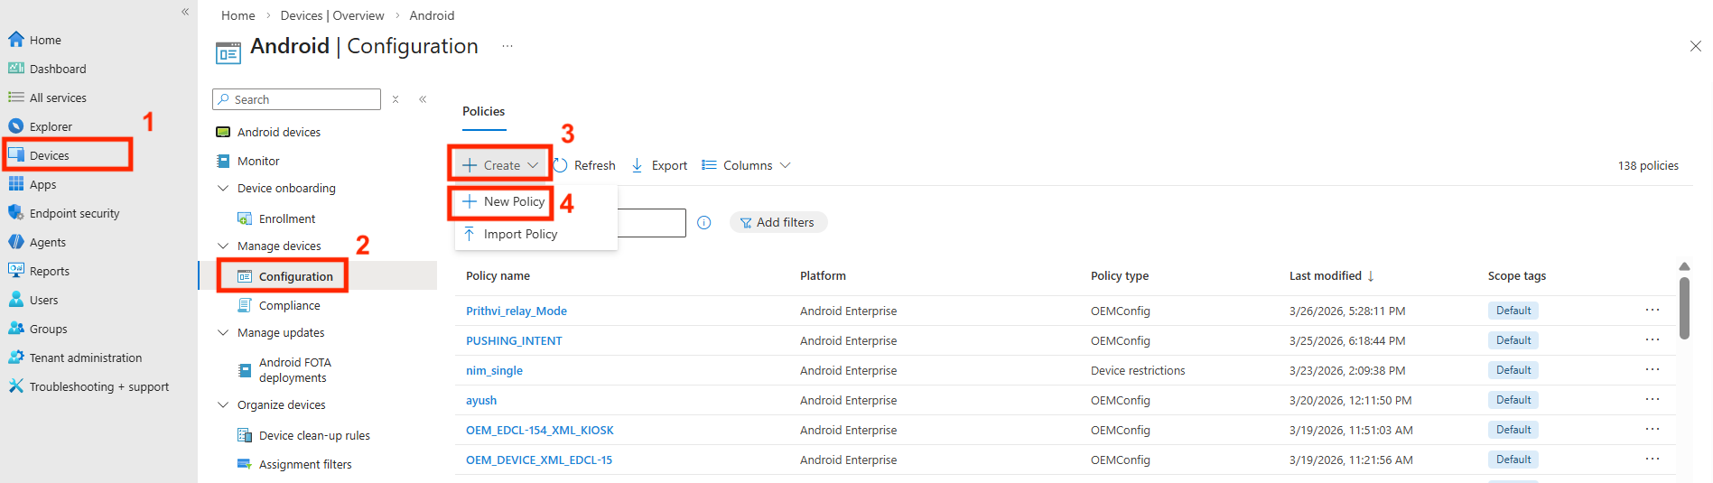Choose Import Policy menu entry
Viewport: 1713px width, 483px height.
(519, 234)
